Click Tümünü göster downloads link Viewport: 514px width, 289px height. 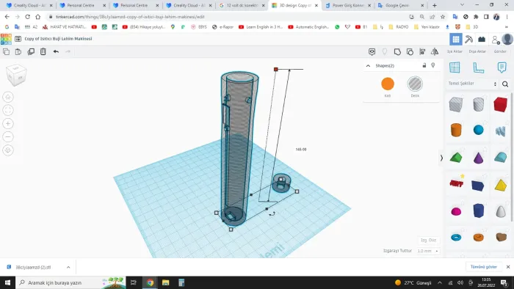coord(483,267)
